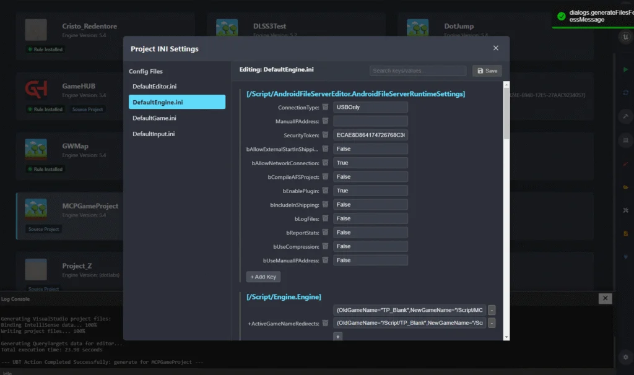Remove the bEnablePlugin key via trash icon

tap(325, 191)
